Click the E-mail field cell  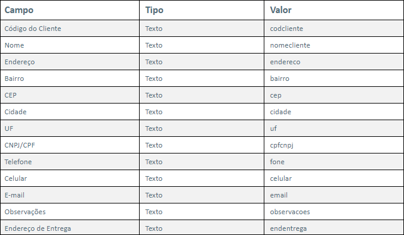tap(70, 195)
